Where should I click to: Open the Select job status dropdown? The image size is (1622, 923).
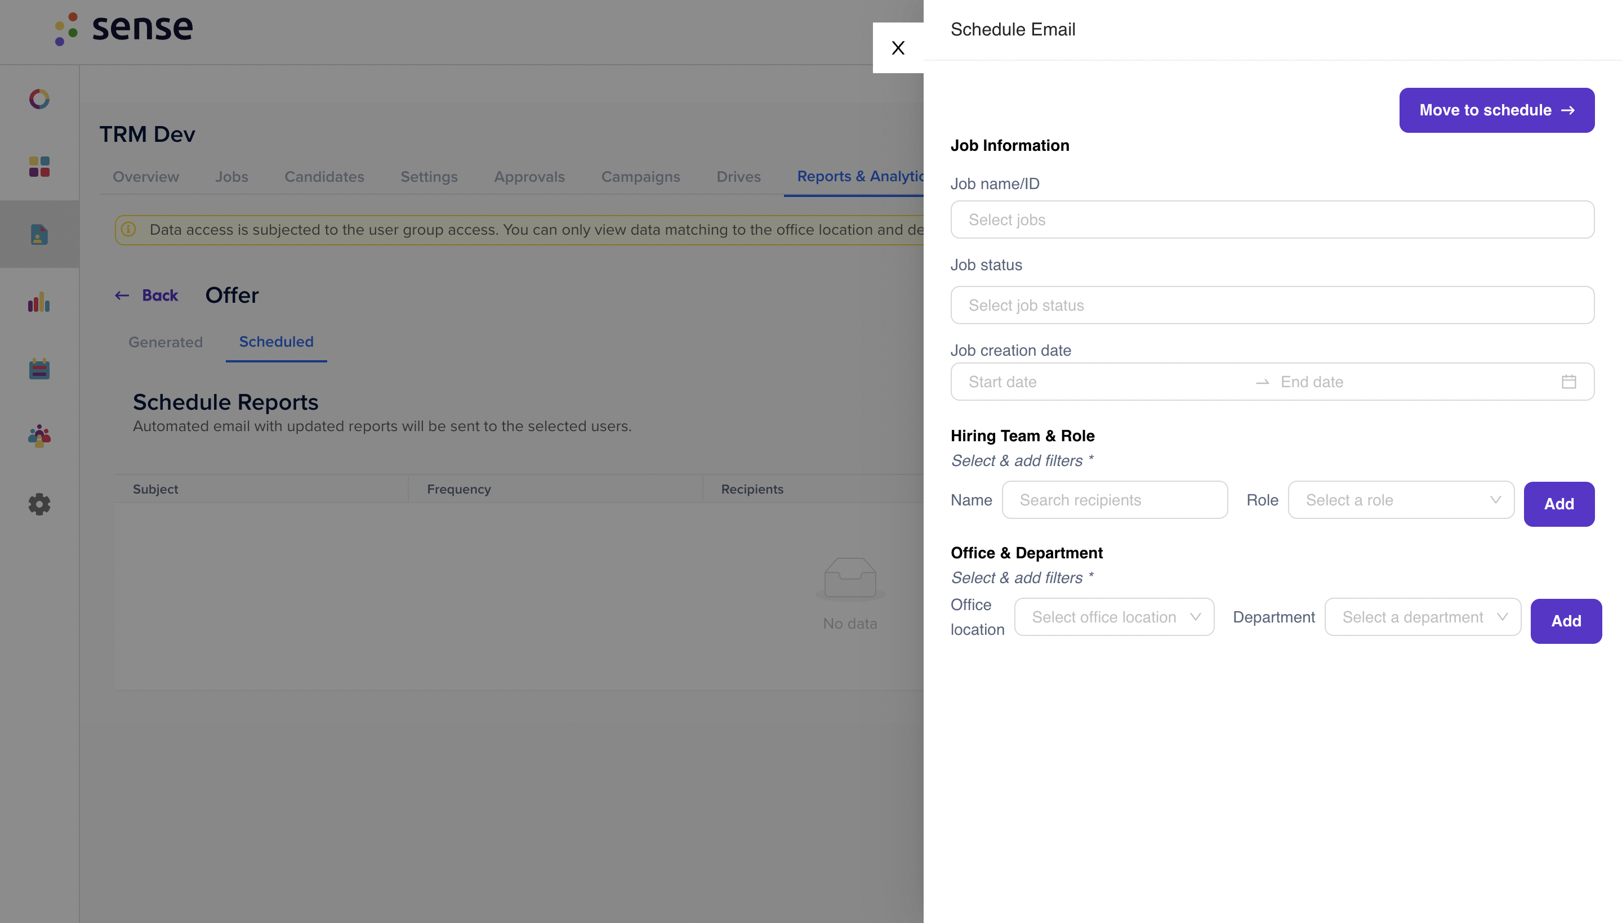[x=1272, y=305]
